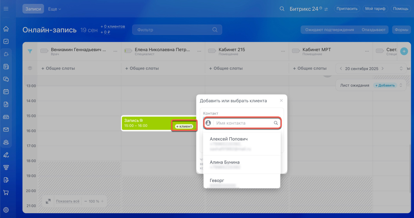Screen dimensions: 414x218
Task: Open the mail envelope icon in sidebar
Action: pos(6,130)
